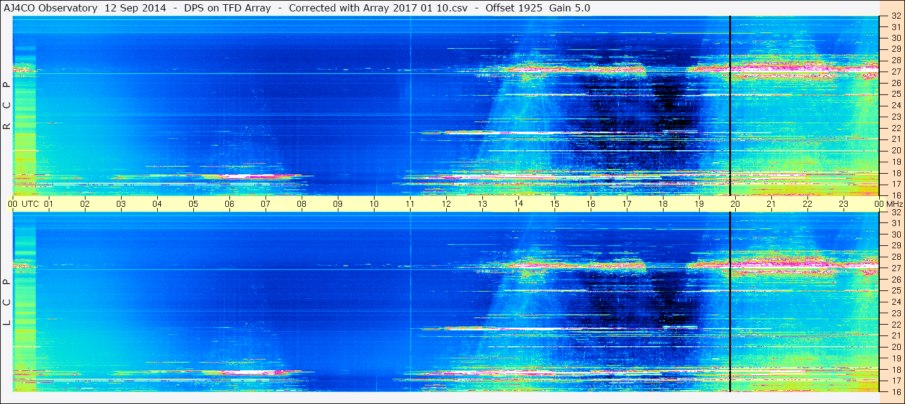Select the 'Gain 5.0' header value
905x404 pixels.
tap(570, 8)
